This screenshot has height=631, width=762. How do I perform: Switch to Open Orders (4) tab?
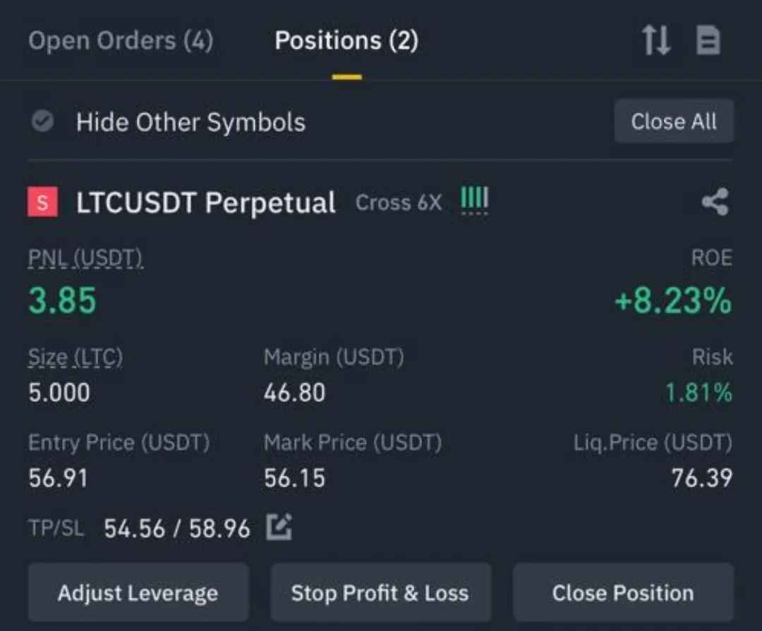tap(121, 40)
